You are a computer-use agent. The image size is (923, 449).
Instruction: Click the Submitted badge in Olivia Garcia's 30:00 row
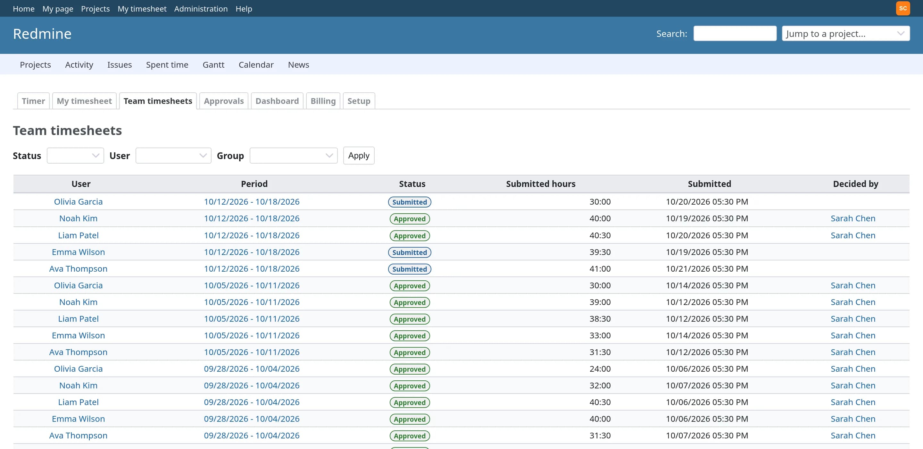tap(410, 202)
